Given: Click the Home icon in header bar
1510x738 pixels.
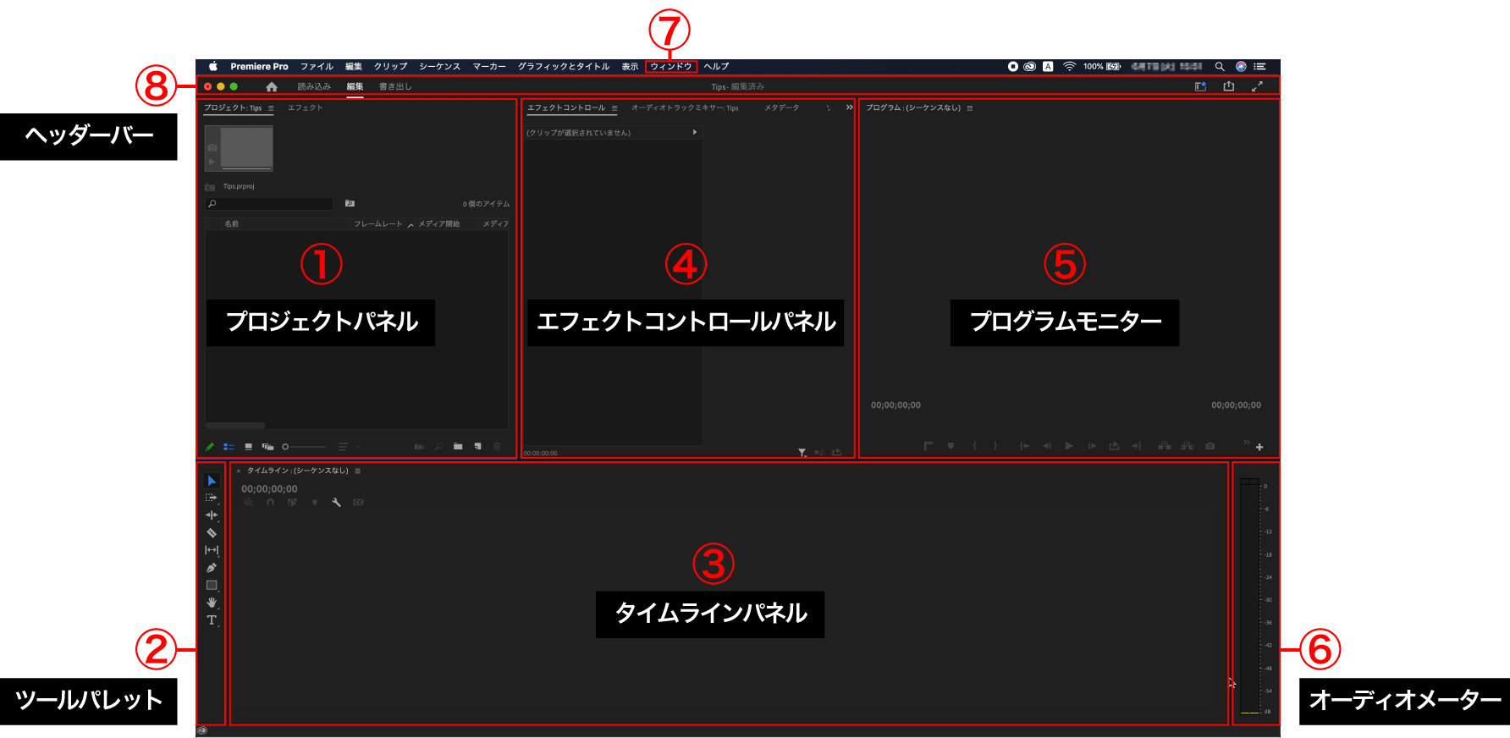Looking at the screenshot, I should click(x=272, y=86).
